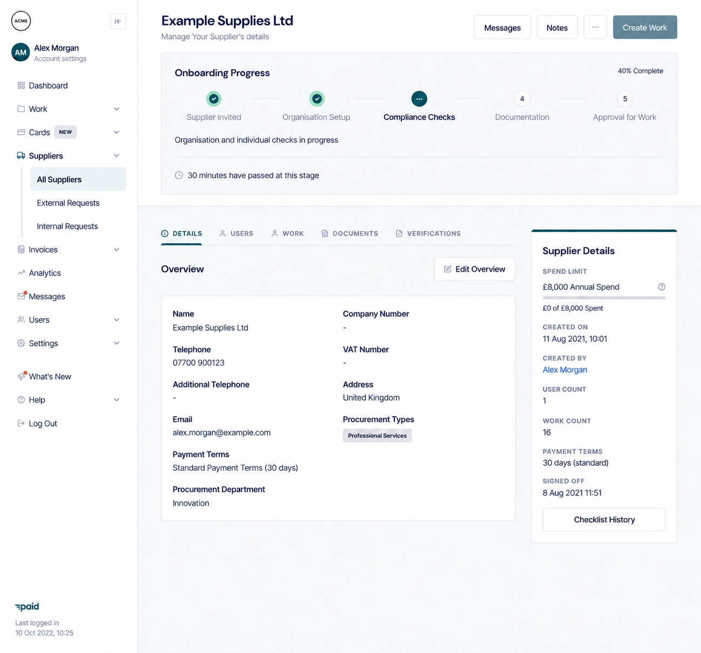
Task: Click the Dashboard grid icon
Action: coord(21,85)
